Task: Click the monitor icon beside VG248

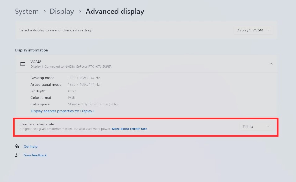Action: (22, 64)
